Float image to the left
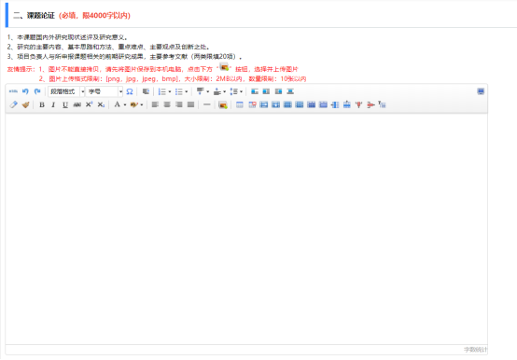 point(266,91)
